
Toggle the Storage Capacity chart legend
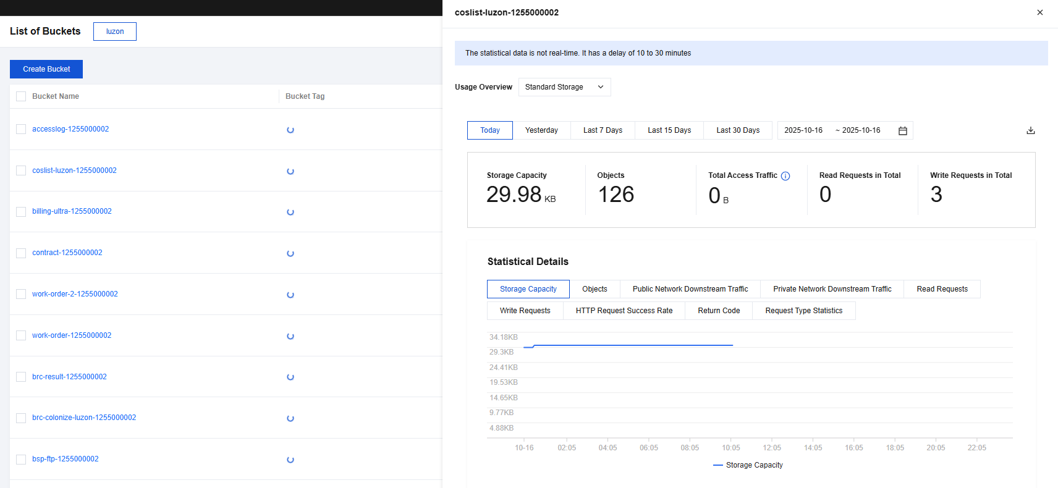point(748,465)
